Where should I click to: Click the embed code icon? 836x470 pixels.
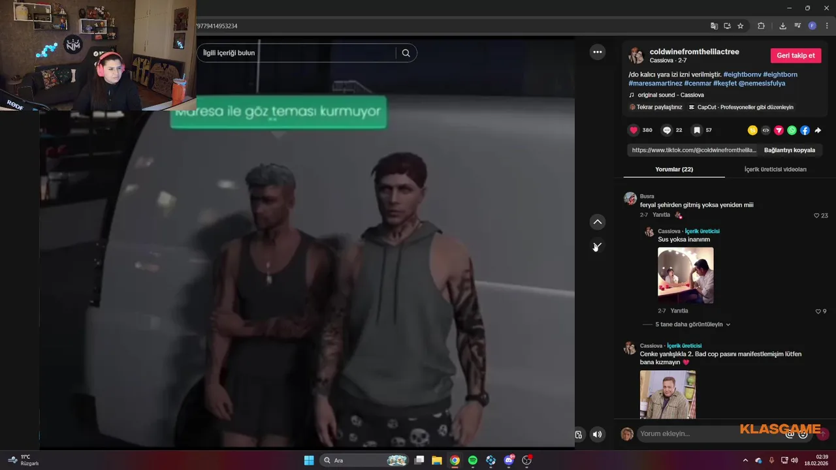pos(766,131)
